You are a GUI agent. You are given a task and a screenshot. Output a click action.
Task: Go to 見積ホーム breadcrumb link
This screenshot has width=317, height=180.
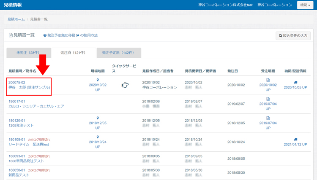[16, 19]
